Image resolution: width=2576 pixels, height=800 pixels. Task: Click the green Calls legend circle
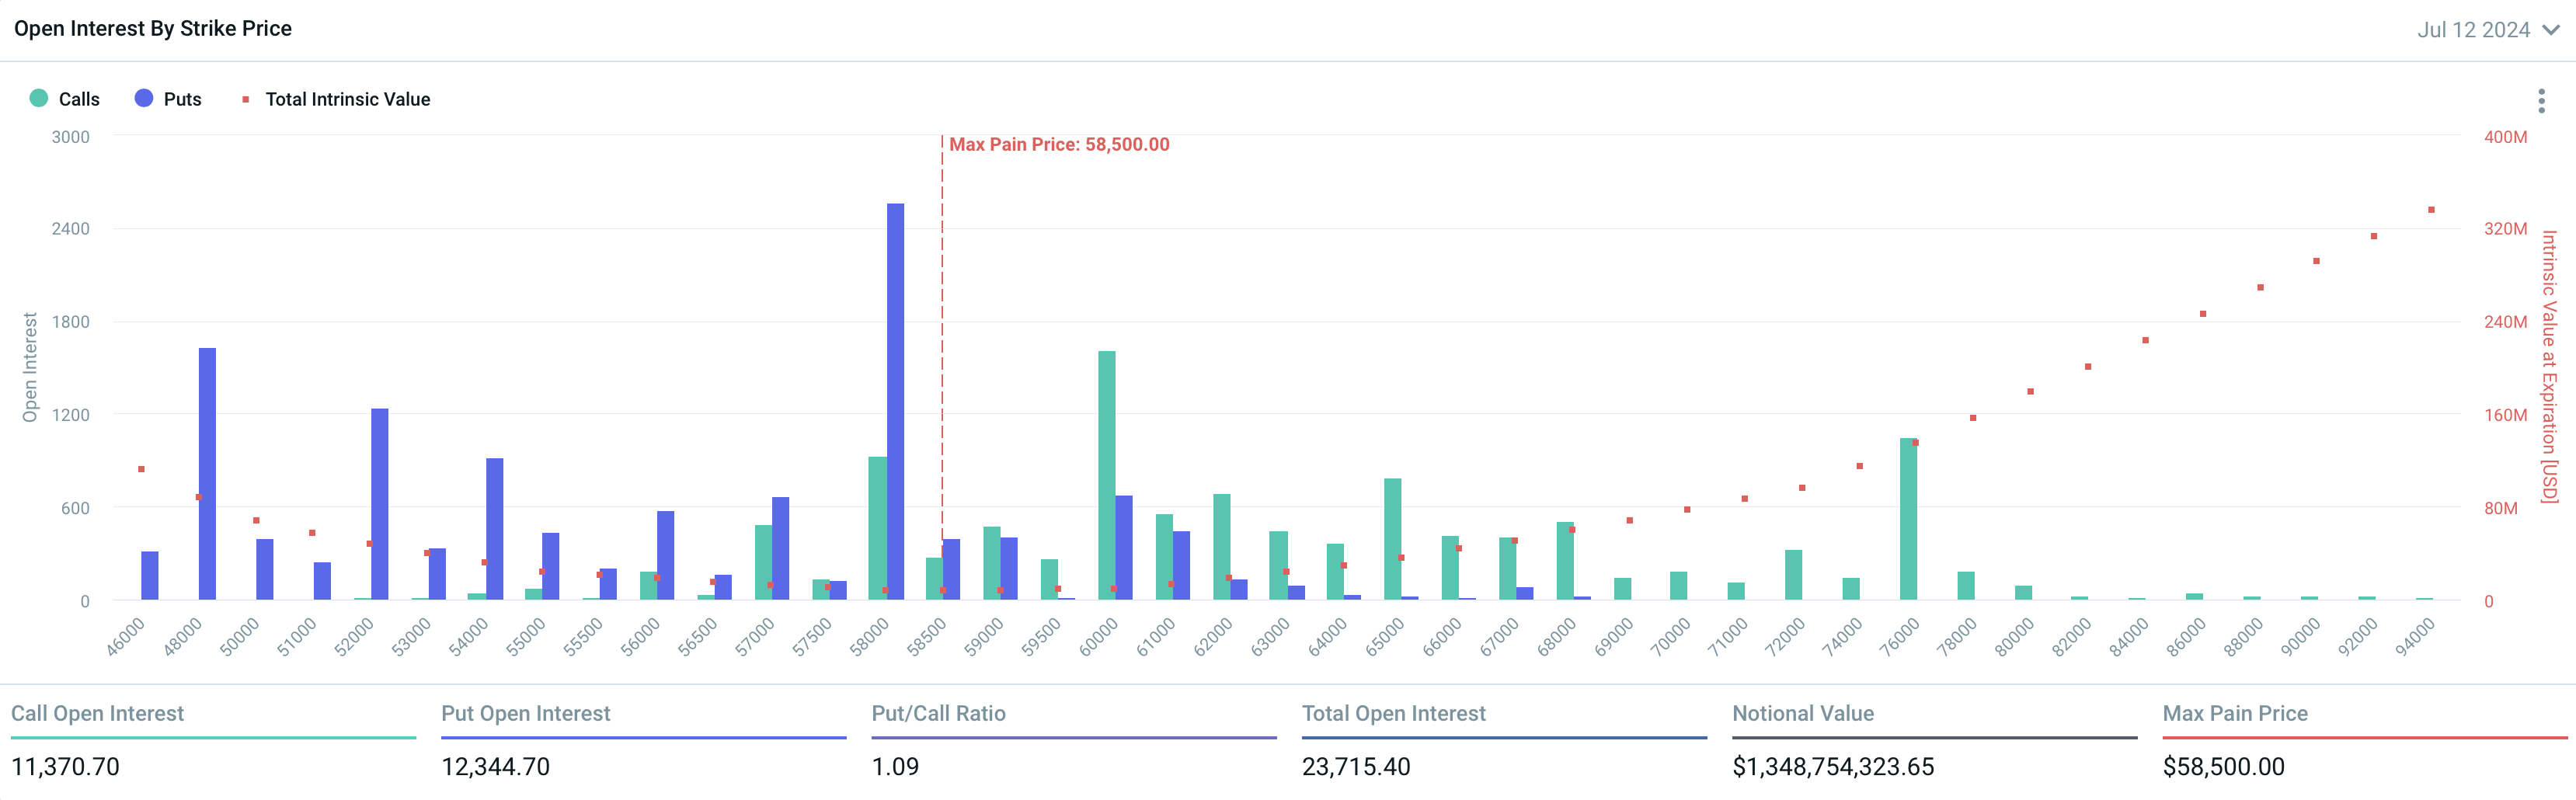[39, 98]
